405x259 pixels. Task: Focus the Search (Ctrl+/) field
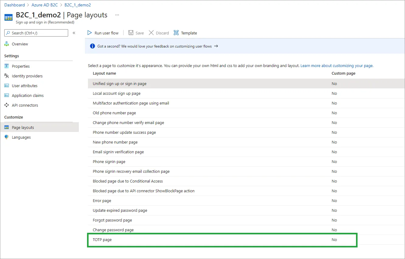tap(38, 33)
